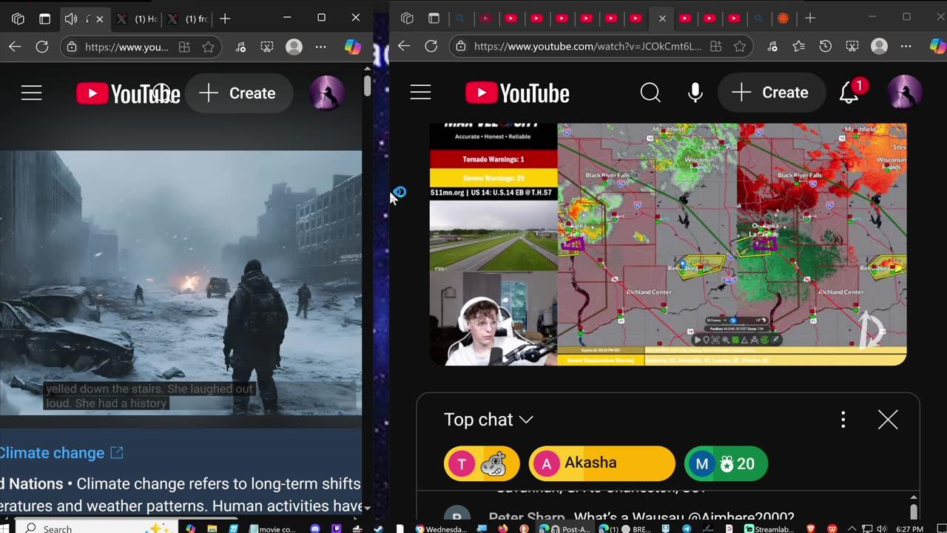Image resolution: width=947 pixels, height=533 pixels.
Task: Open tab actions menu in the left window
Action: point(44,19)
